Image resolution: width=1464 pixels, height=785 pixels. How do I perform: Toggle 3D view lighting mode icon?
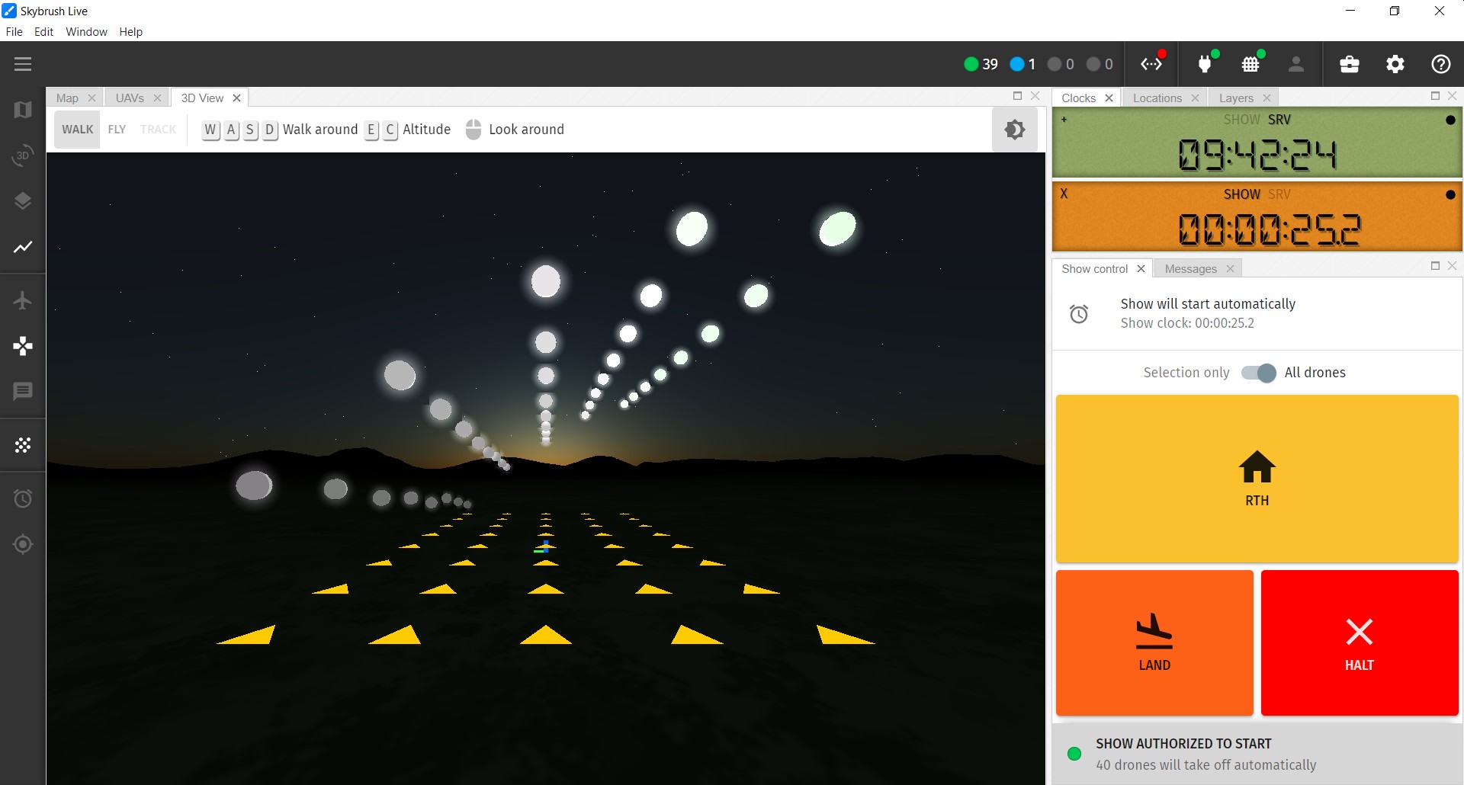pos(1014,130)
